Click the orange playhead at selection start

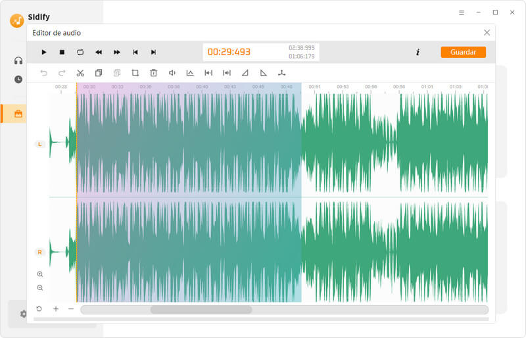77,192
